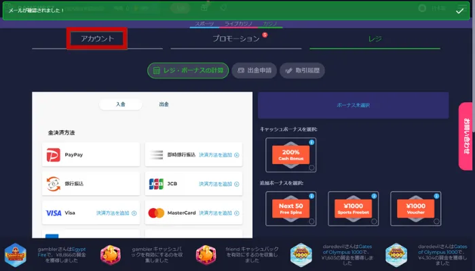This screenshot has height=271, width=475.
Task: Open the お問い合わせ side tab
Action: pos(467,136)
